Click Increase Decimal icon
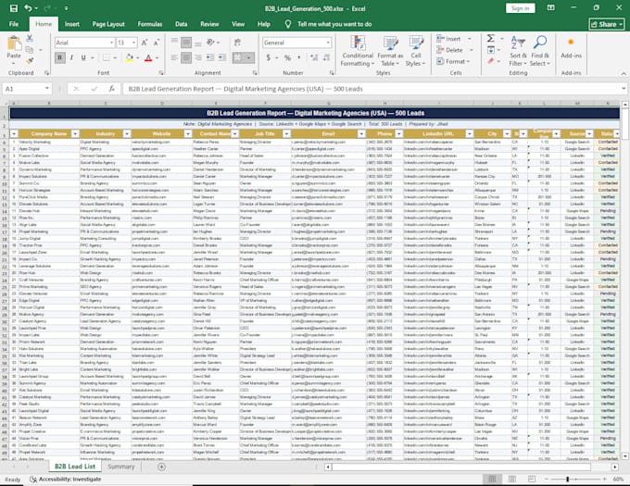 (x=314, y=57)
